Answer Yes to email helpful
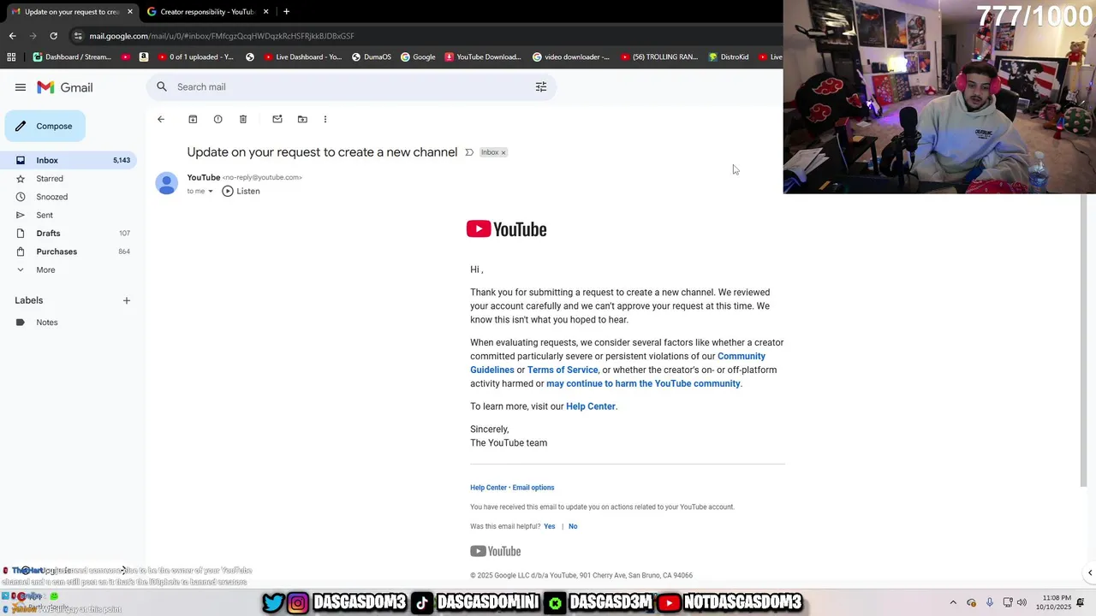 (550, 526)
